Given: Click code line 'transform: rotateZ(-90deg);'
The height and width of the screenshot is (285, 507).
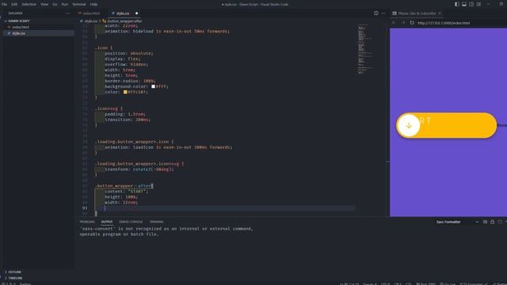Looking at the screenshot, I should pyautogui.click(x=139, y=169).
